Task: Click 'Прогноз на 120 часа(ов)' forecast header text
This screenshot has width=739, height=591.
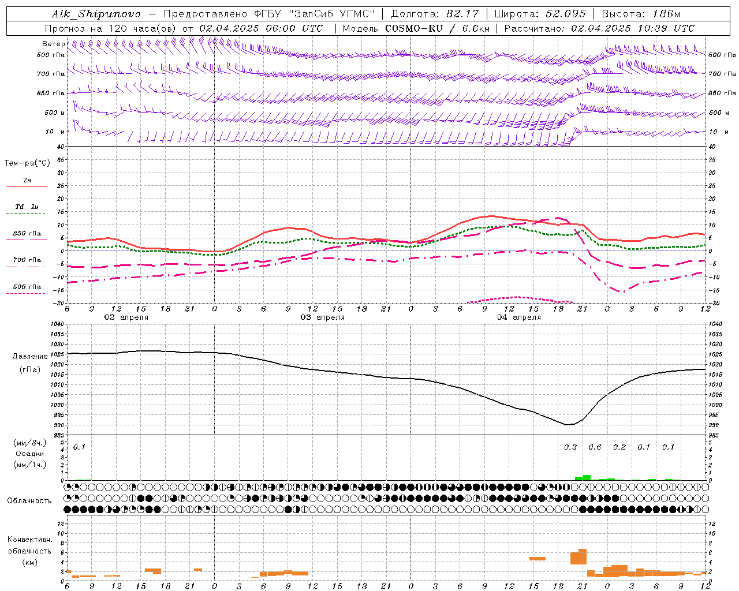Action: [111, 28]
